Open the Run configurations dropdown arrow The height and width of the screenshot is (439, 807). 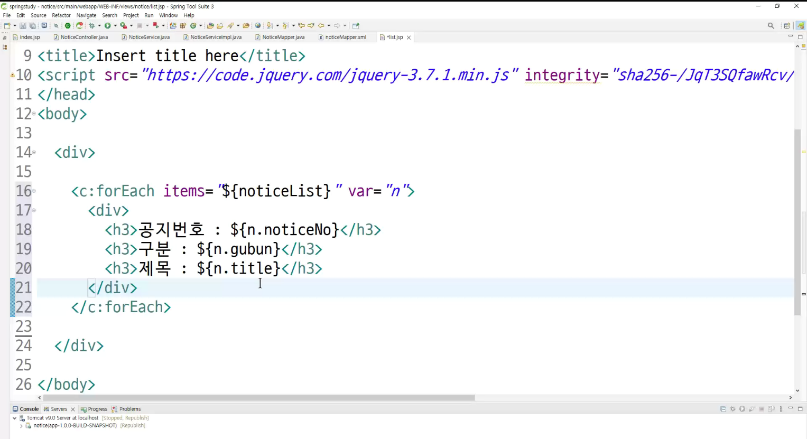pos(115,25)
